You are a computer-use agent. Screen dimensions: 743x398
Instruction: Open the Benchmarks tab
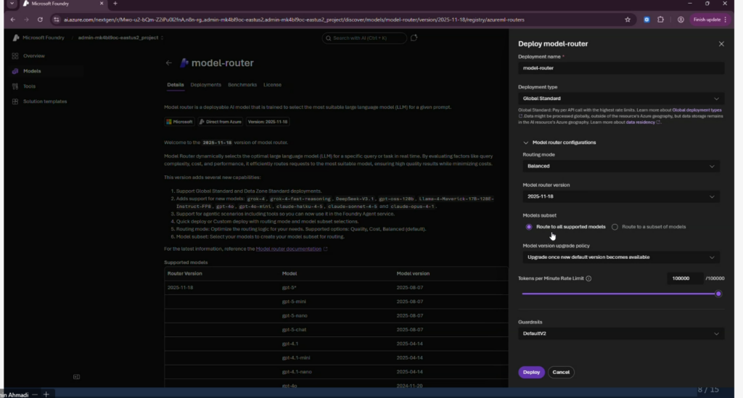[x=242, y=85]
